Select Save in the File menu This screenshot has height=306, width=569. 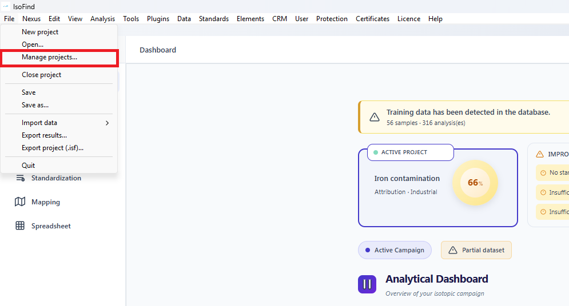click(x=59, y=92)
